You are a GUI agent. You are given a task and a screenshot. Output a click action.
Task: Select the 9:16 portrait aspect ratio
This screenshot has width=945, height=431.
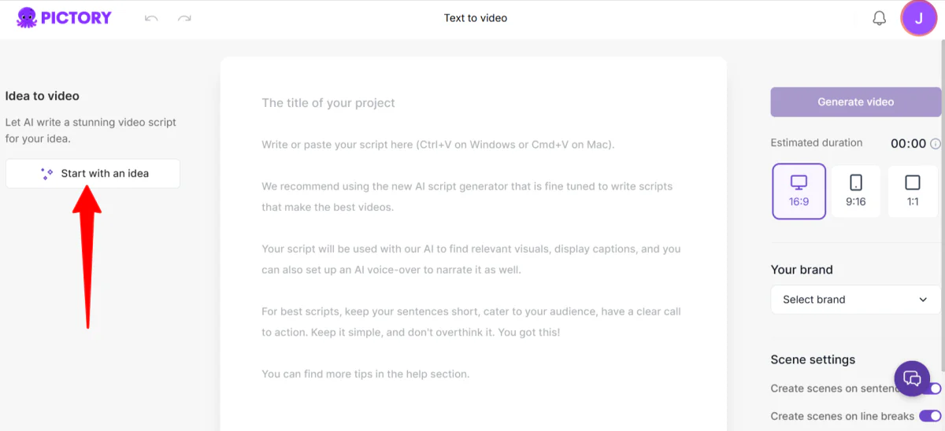click(x=856, y=191)
